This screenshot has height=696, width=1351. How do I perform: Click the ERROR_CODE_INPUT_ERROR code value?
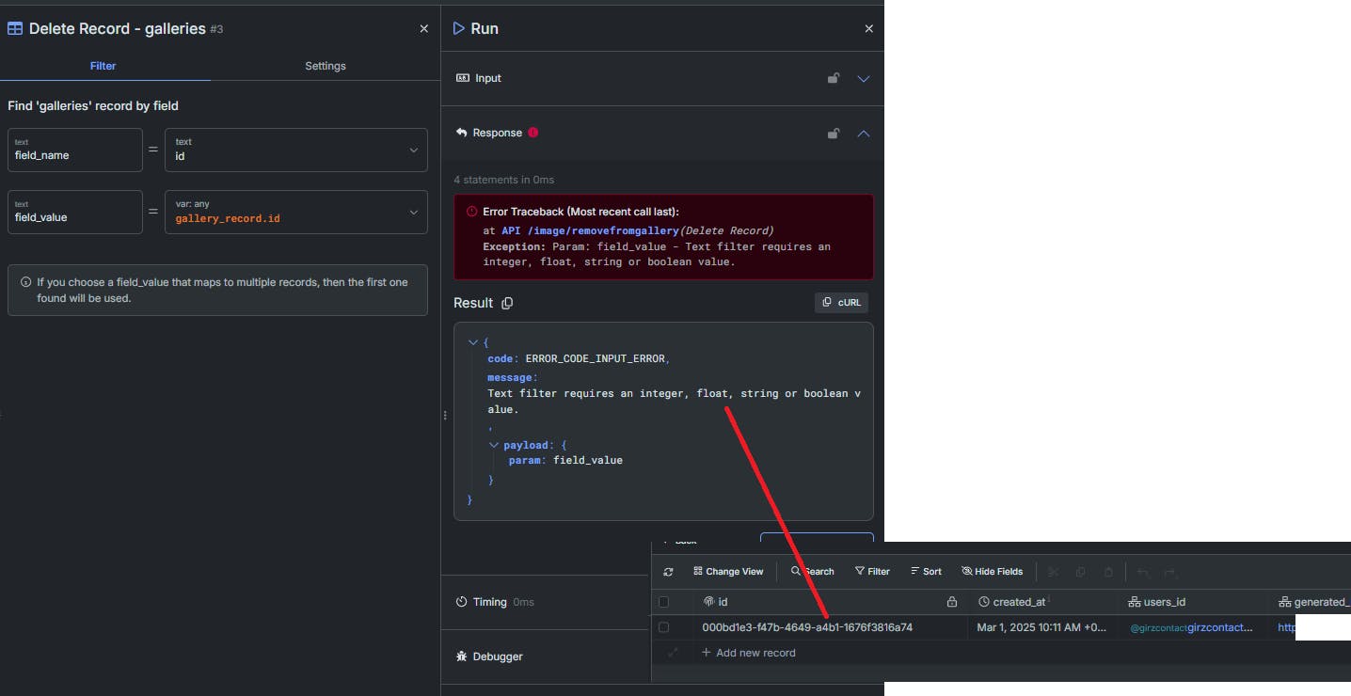[x=596, y=359]
